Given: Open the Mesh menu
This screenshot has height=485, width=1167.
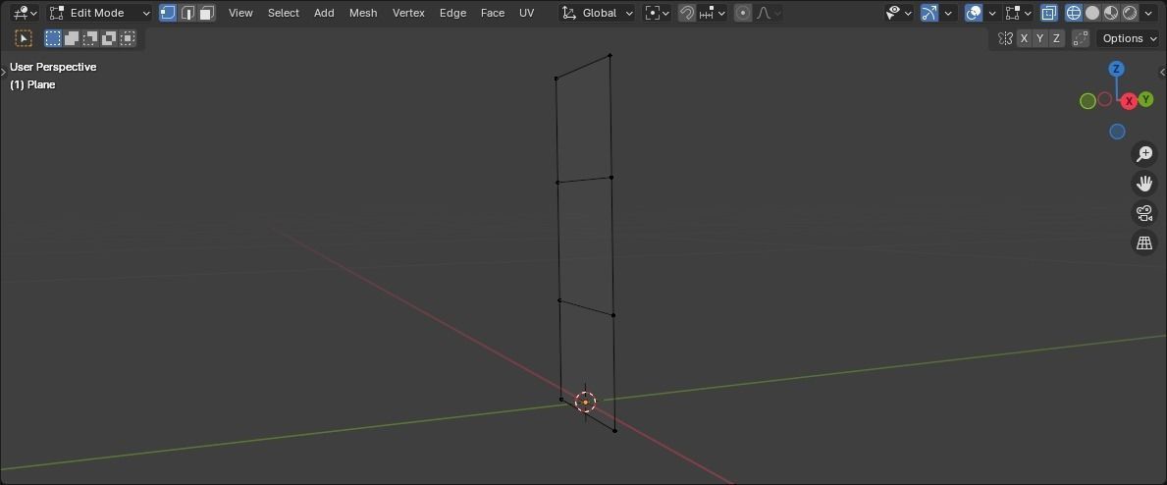Looking at the screenshot, I should click(x=363, y=13).
